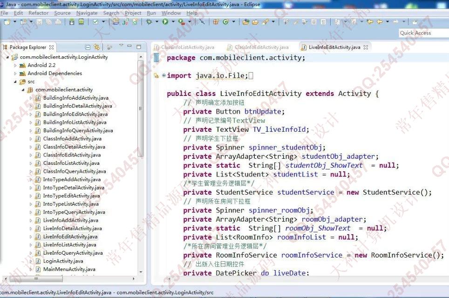Minimize the Package Explorer panel
The height and width of the screenshot is (298, 449).
tap(129, 46)
